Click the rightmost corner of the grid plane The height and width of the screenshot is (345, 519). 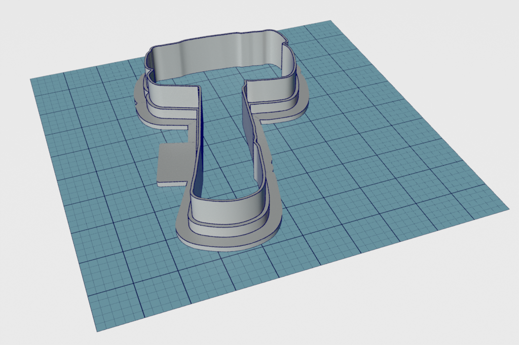pyautogui.click(x=507, y=208)
